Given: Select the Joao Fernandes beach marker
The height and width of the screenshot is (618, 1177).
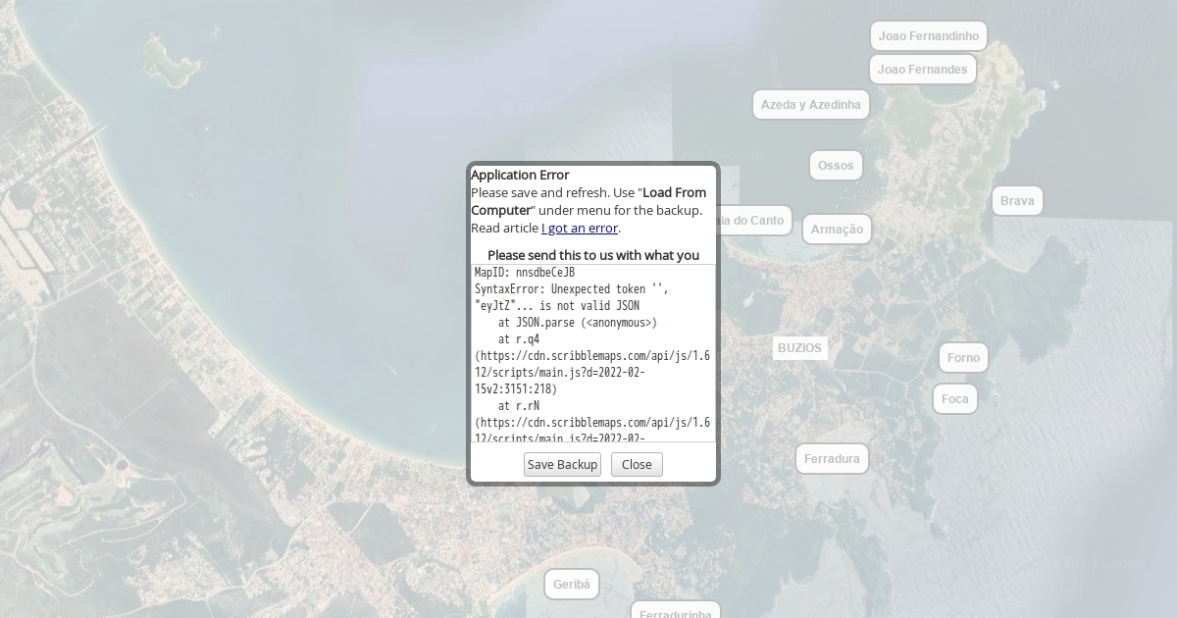Looking at the screenshot, I should [x=922, y=70].
